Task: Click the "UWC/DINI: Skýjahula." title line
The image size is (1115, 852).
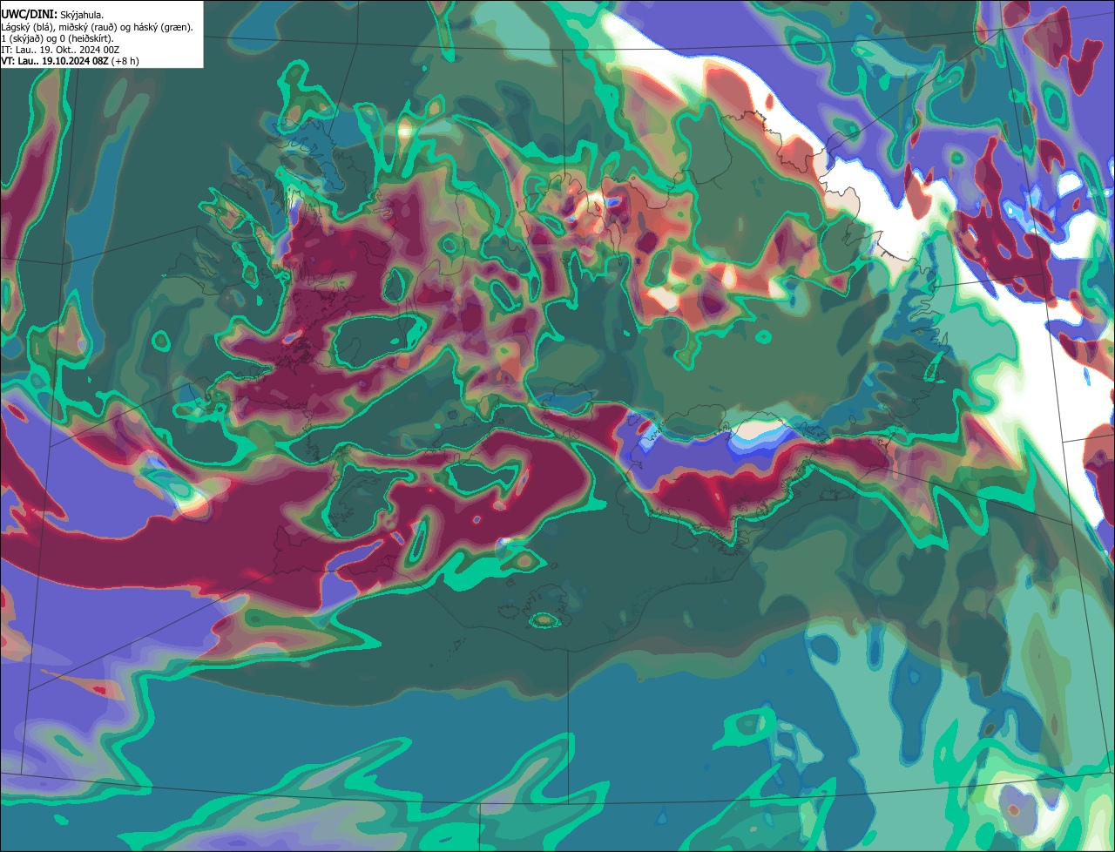Action: [52, 15]
